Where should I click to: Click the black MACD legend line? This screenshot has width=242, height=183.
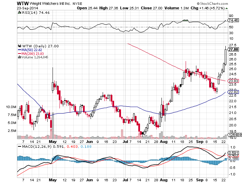[20, 146]
